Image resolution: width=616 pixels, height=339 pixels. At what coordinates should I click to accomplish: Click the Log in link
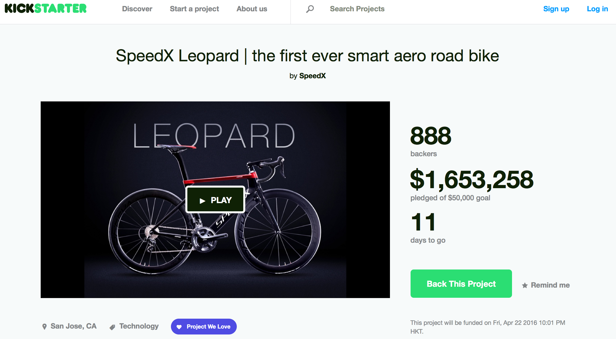(x=597, y=9)
